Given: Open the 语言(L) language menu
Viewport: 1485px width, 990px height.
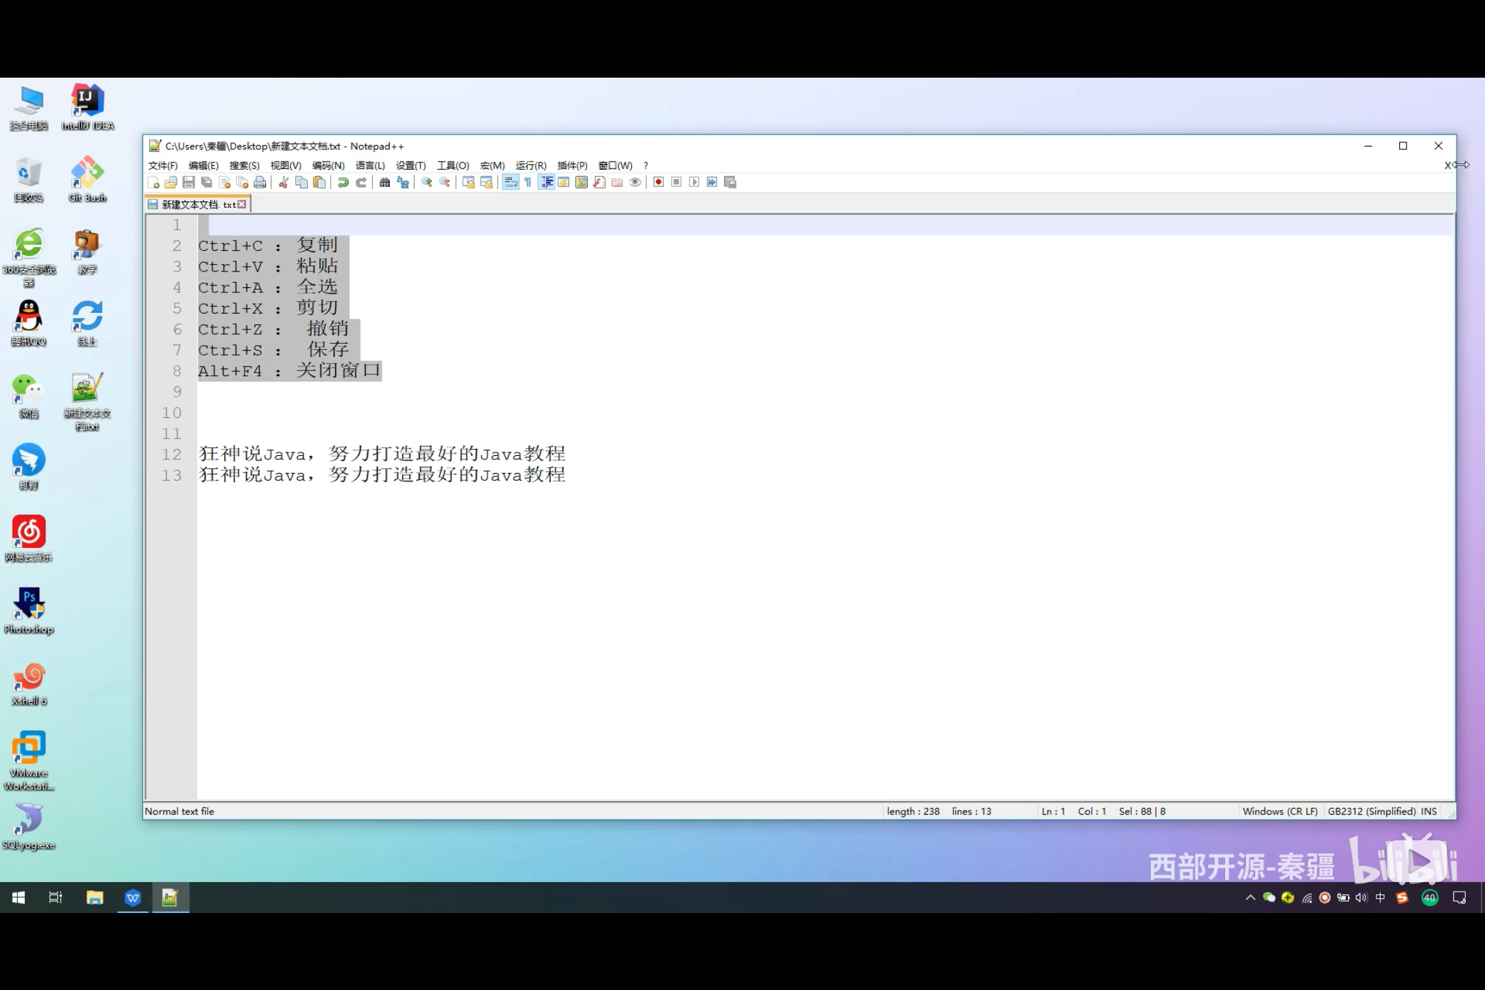Looking at the screenshot, I should pos(370,166).
